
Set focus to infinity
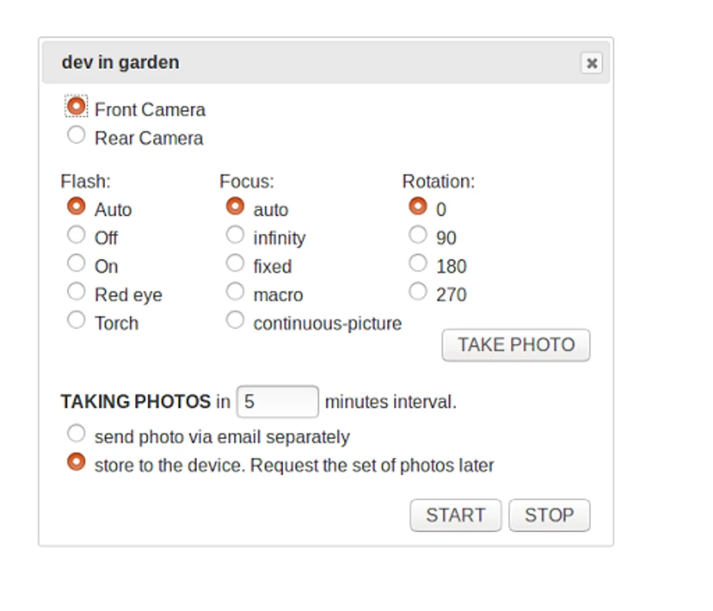point(235,235)
